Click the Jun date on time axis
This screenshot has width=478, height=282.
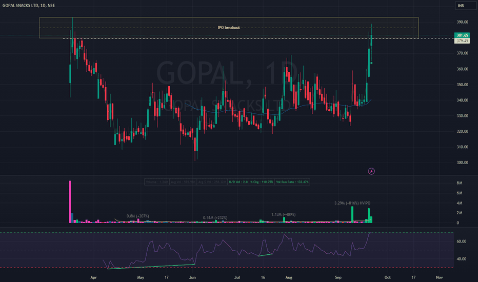[192, 277]
